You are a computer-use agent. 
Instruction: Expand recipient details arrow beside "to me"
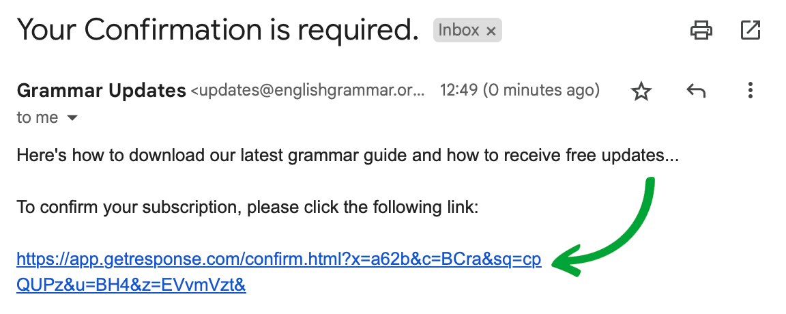coord(72,118)
